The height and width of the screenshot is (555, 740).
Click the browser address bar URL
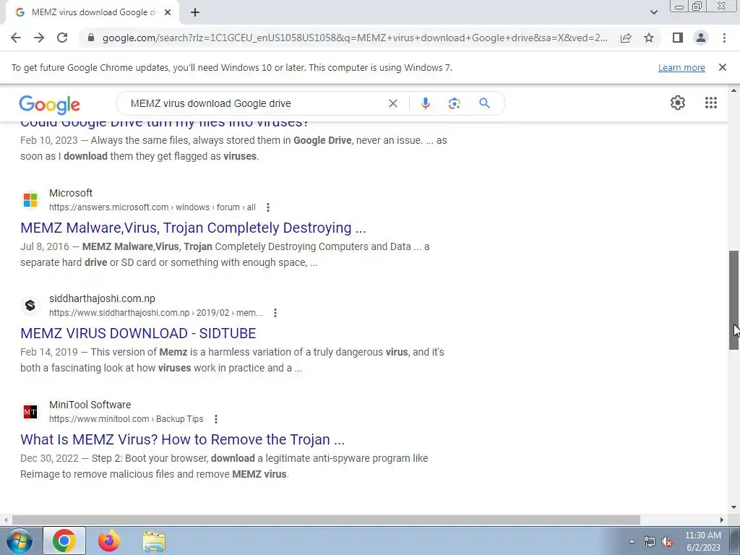tap(355, 38)
